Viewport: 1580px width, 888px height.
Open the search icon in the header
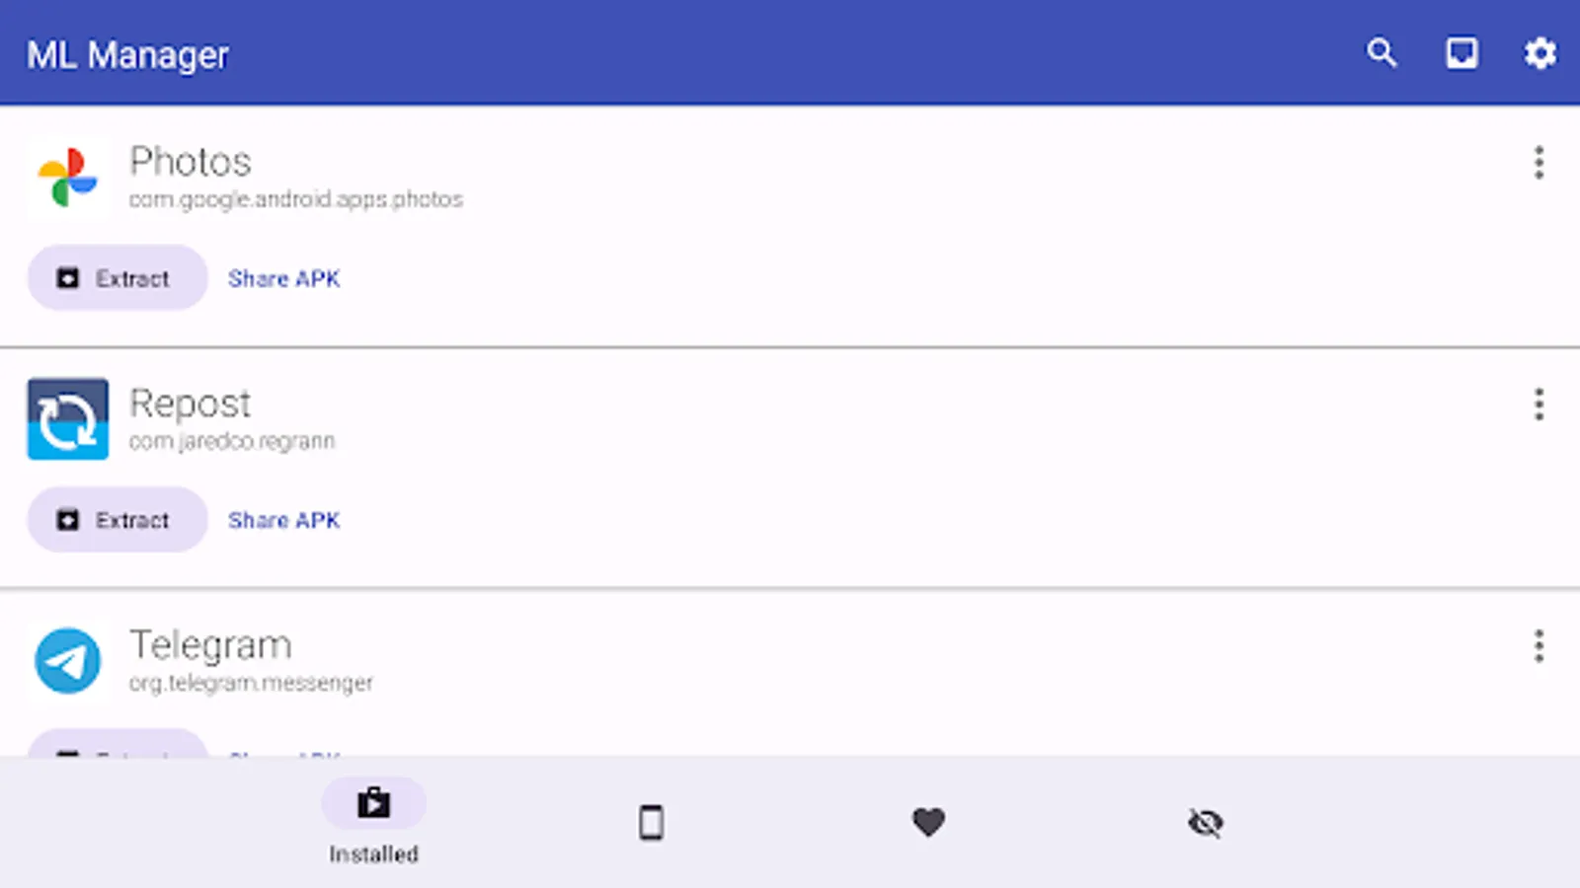point(1382,53)
